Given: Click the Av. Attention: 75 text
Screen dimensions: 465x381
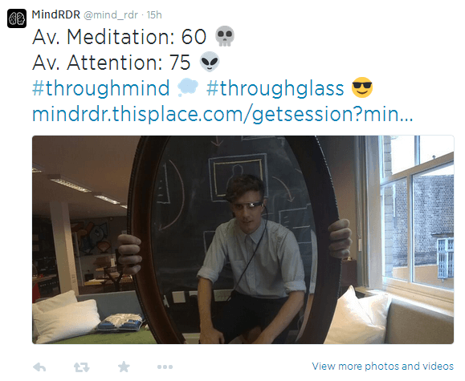Looking at the screenshot, I should point(111,63).
